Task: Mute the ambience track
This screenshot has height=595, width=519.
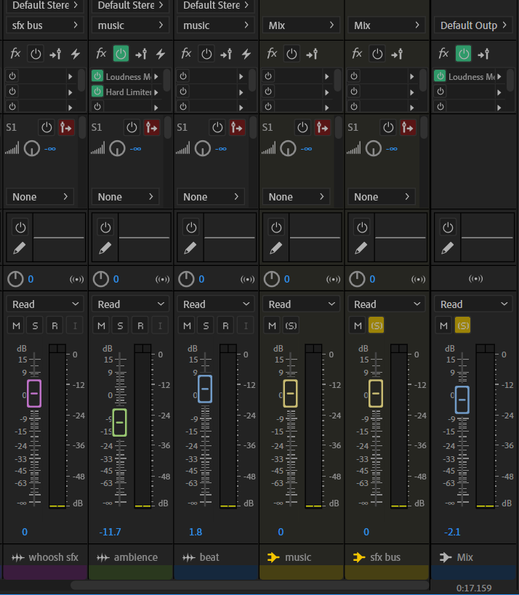Action: (x=101, y=325)
